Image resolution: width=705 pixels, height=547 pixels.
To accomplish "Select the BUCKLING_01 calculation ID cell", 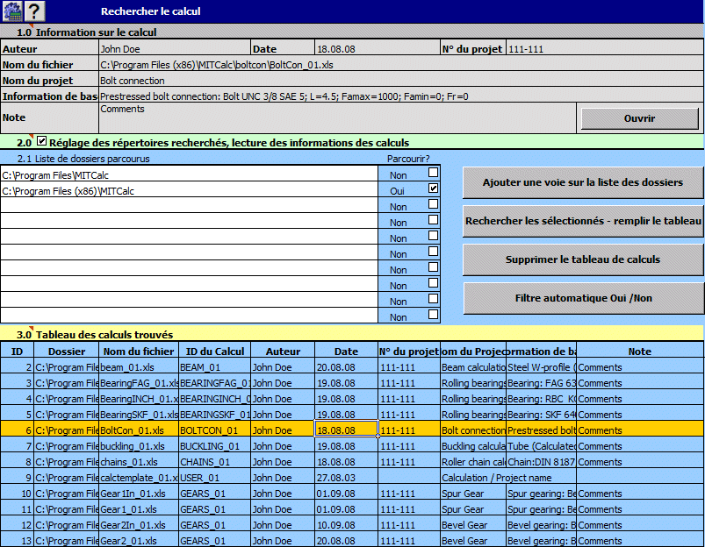I will [215, 446].
